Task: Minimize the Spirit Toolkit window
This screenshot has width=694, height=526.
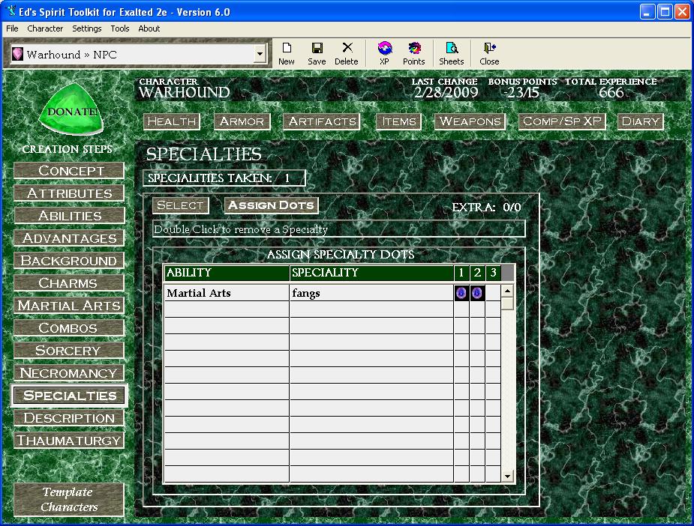Action: (x=647, y=11)
